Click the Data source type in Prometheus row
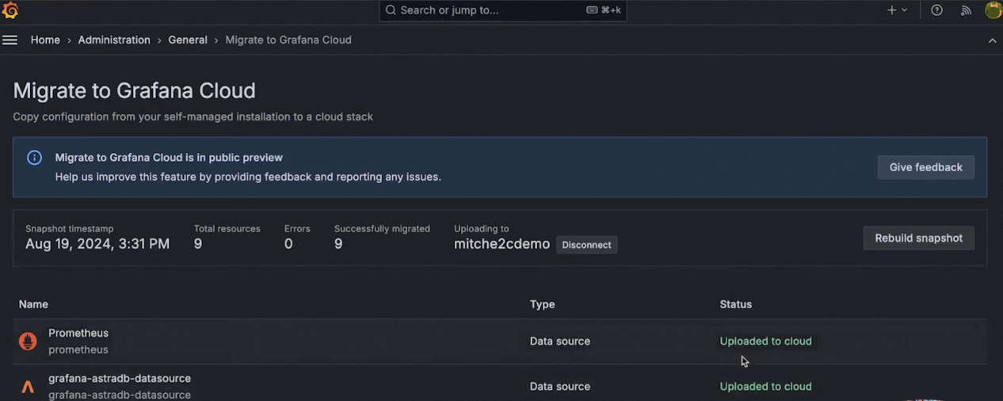Viewport: 1003px width, 401px height. coord(560,341)
